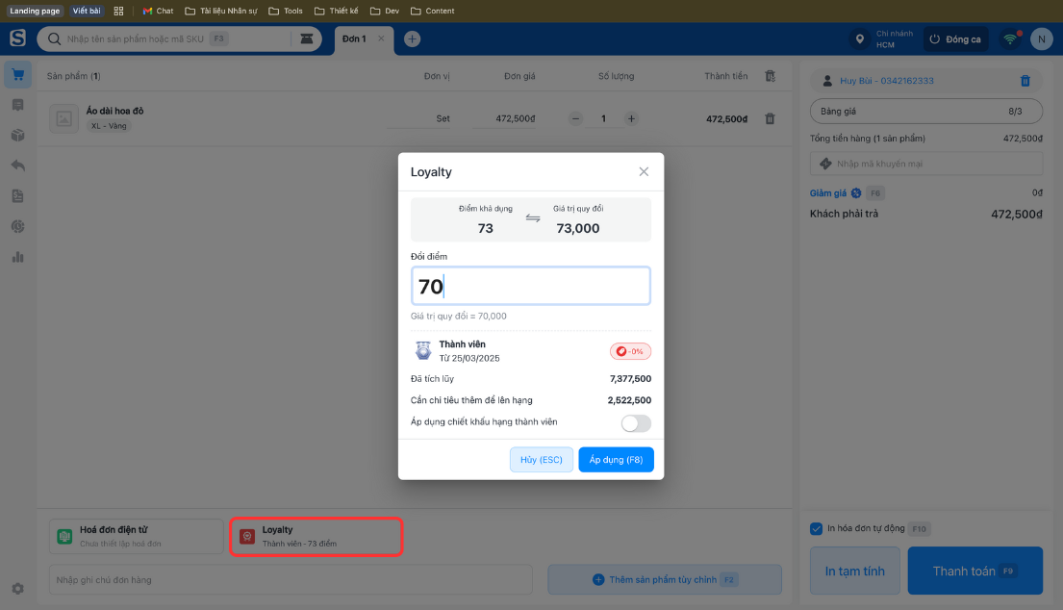
Task: Switch to the Đơn 1 tab
Action: click(354, 38)
